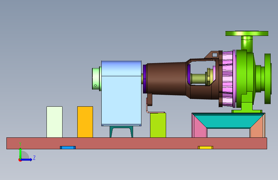Click the 'Y' axis label
Viewport: 278px width, 180px height.
click(x=20, y=144)
